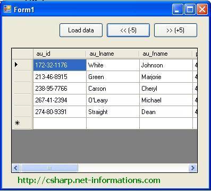Maximize the Form1 window
The height and width of the screenshot is (191, 211).
click(x=190, y=9)
